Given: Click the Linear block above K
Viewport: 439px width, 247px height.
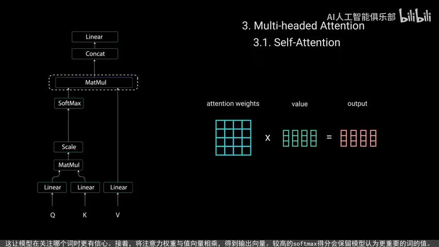Looking at the screenshot, I should [86, 187].
